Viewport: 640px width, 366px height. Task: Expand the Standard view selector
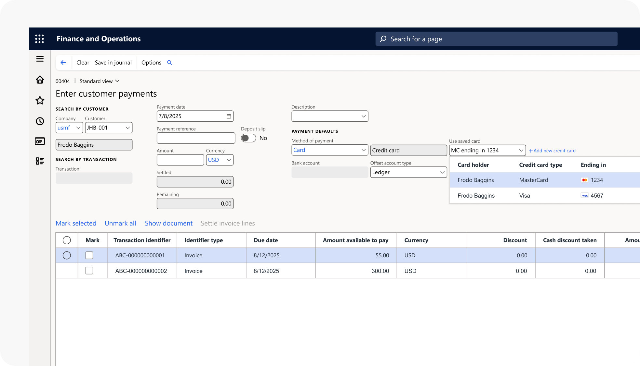click(x=100, y=81)
